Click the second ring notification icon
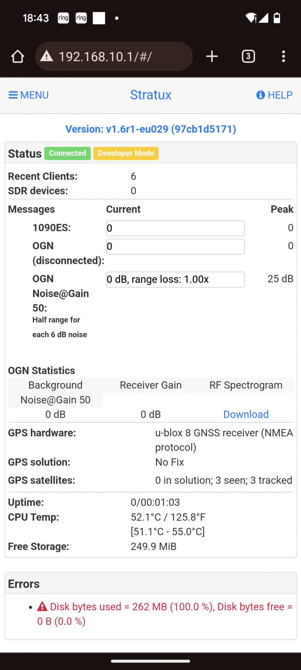Image resolution: width=301 pixels, height=670 pixels. click(81, 18)
